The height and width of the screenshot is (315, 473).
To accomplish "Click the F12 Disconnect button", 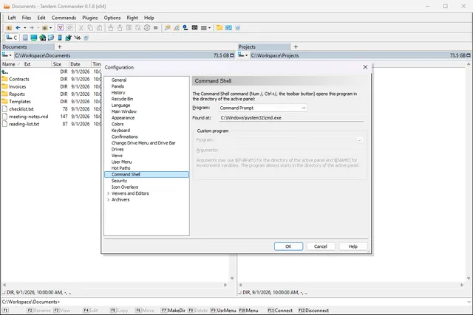I will tap(313, 311).
